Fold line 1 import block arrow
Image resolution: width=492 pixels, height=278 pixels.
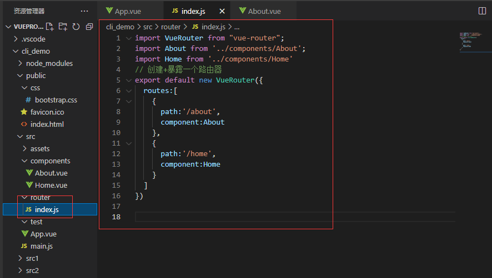(129, 38)
